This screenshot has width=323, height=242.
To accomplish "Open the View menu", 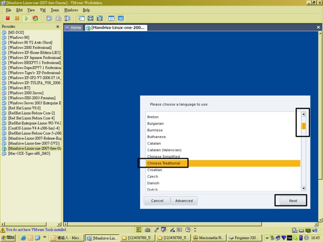I will [x=31, y=10].
